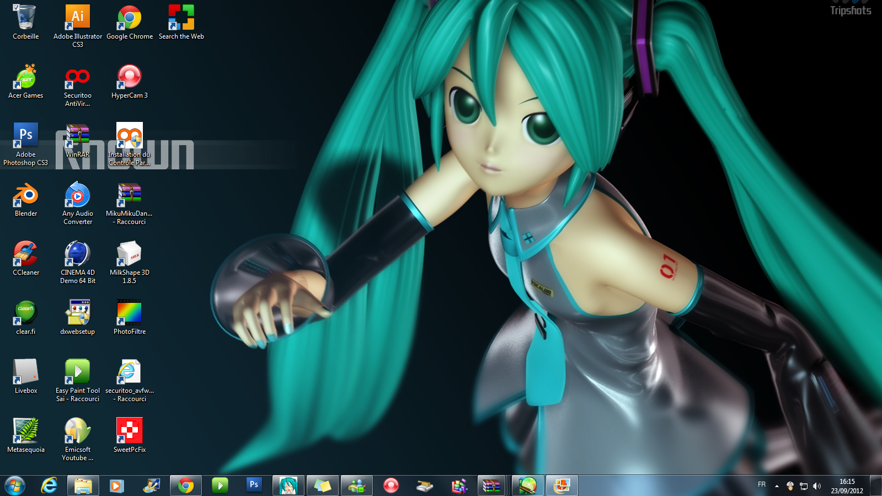The image size is (882, 496).
Task: Open the hand-and-globe notification tray icon
Action: tap(790, 486)
